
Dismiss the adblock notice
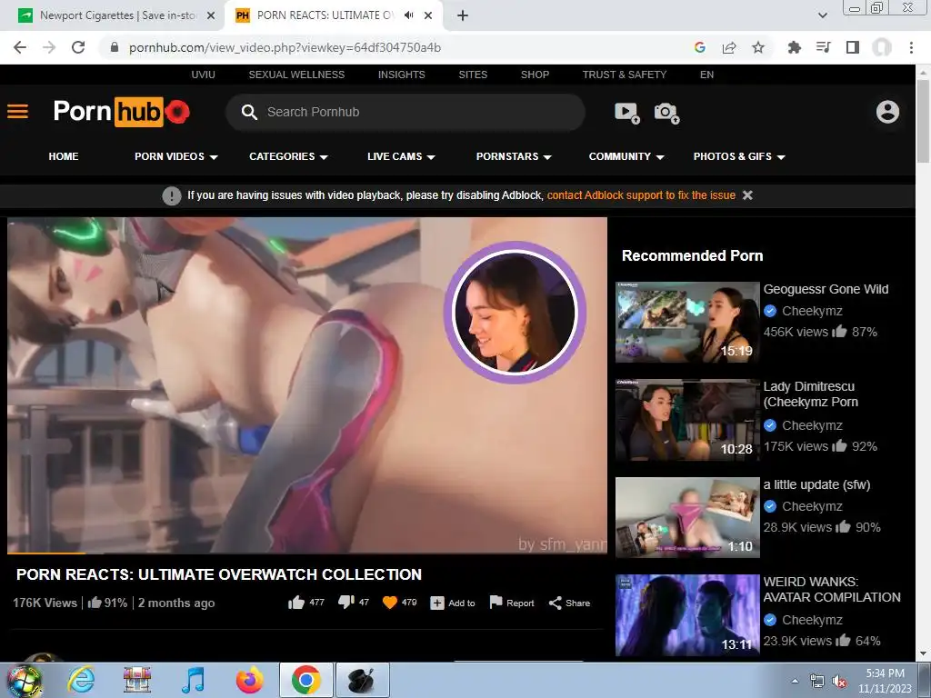[x=747, y=195]
